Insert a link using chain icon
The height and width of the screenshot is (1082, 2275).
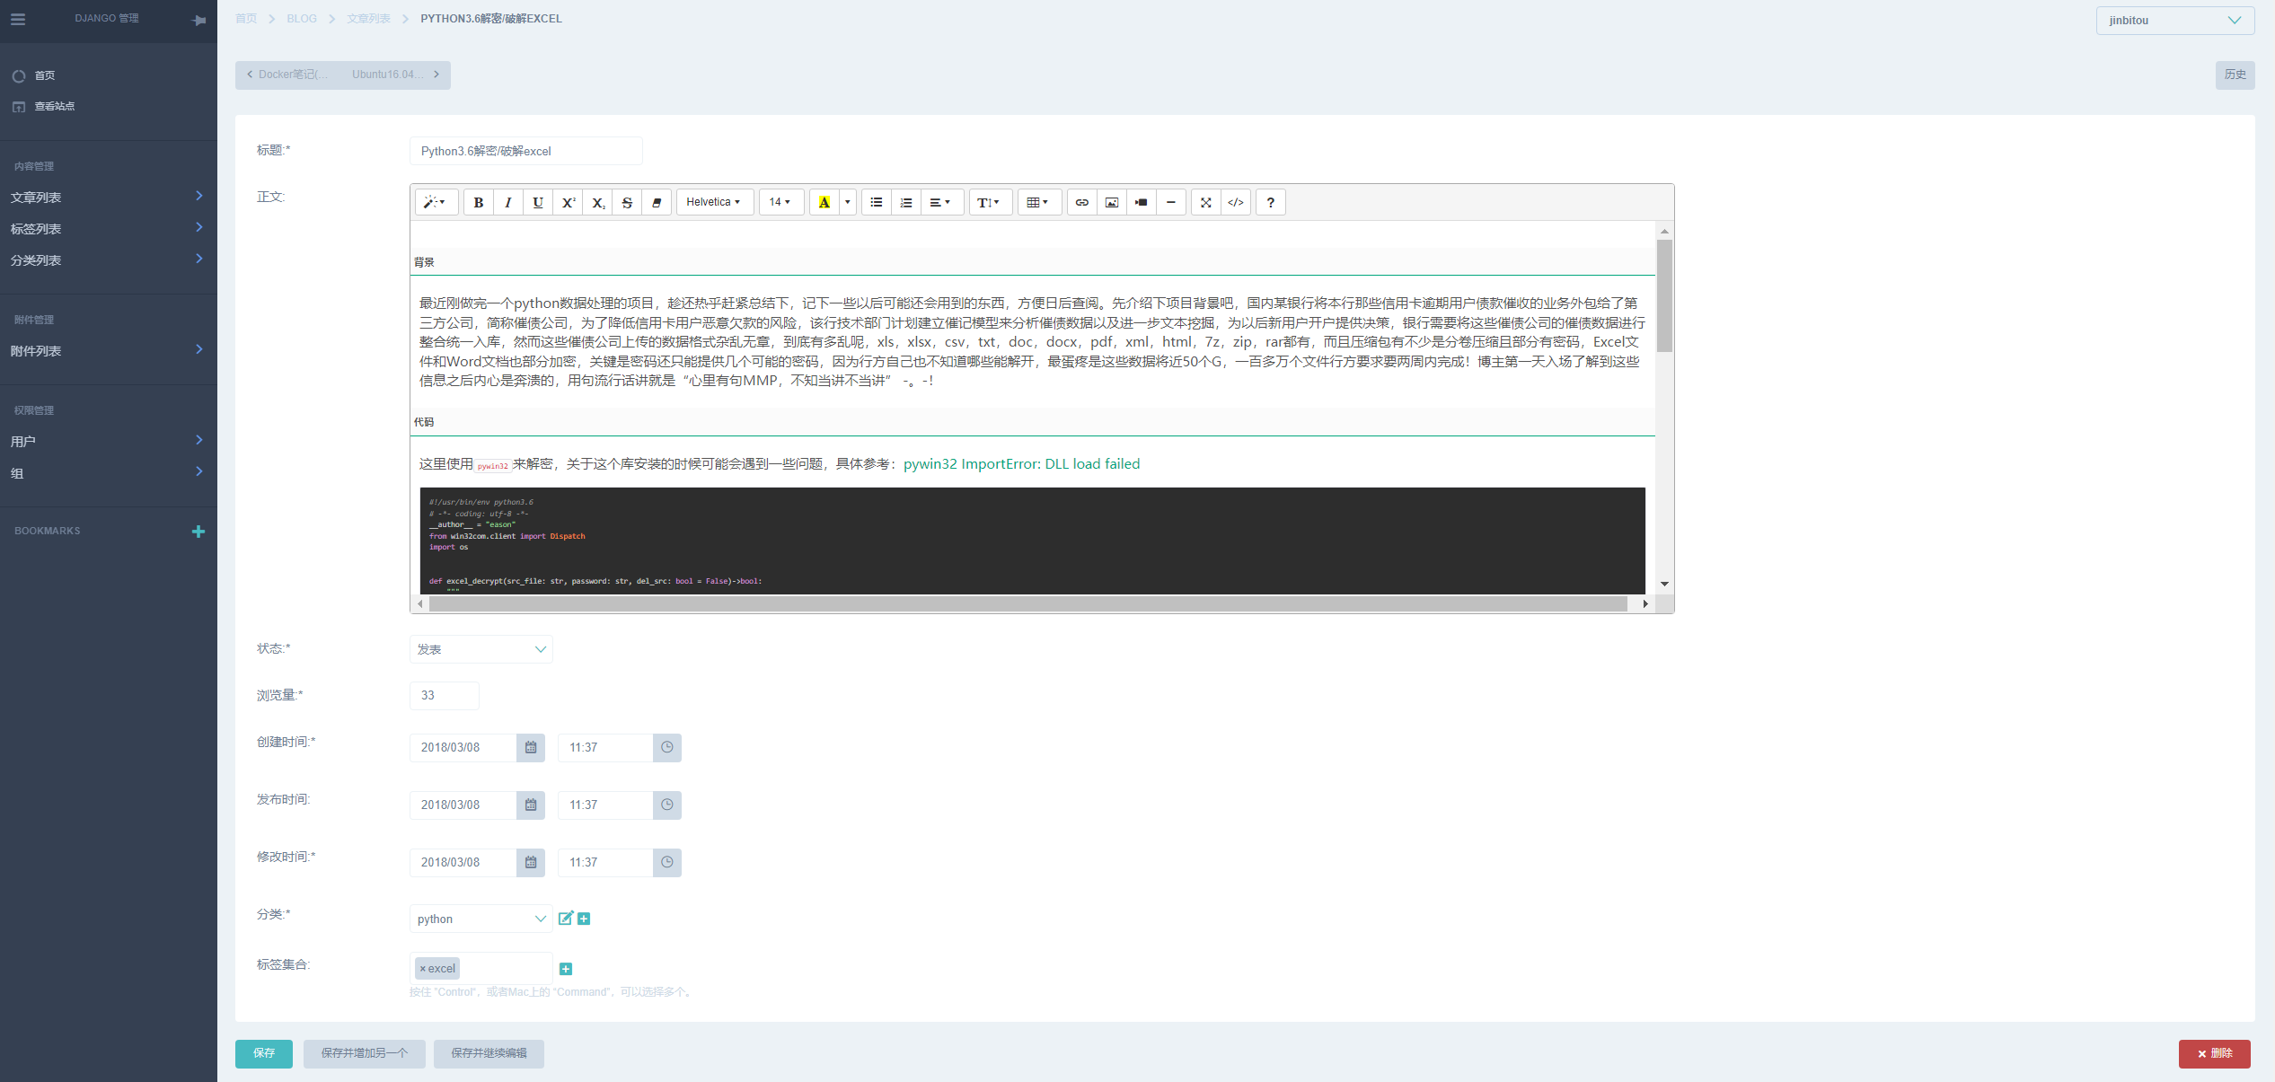click(1081, 203)
